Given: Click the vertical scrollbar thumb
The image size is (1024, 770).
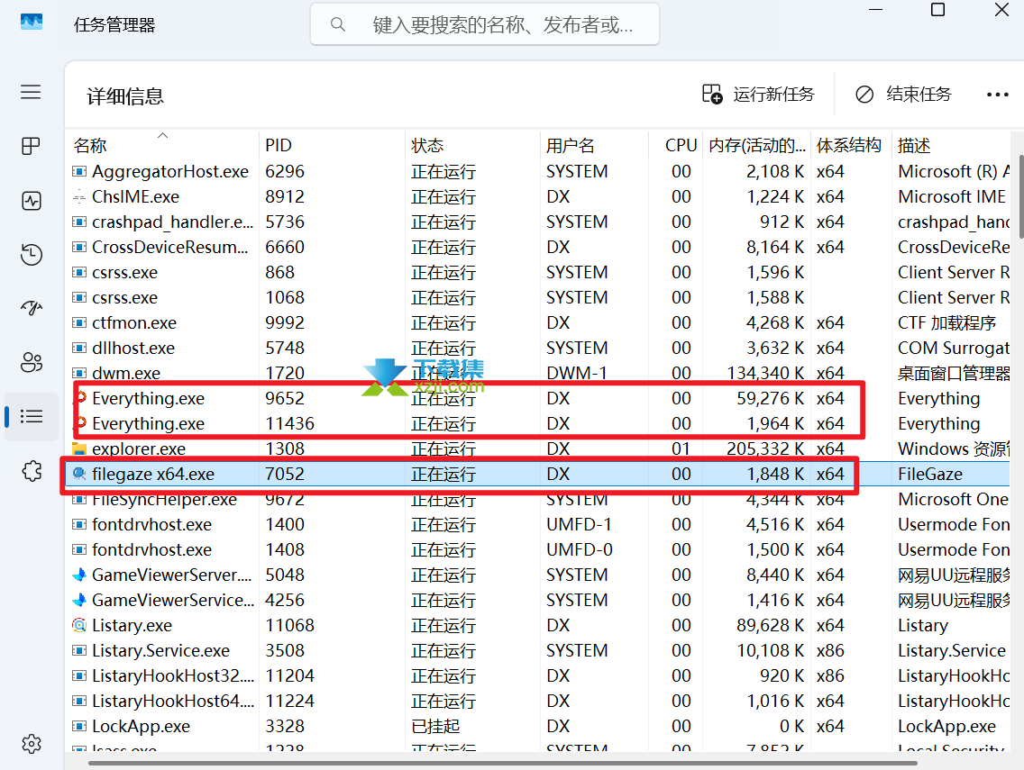Looking at the screenshot, I should pyautogui.click(x=1020, y=195).
